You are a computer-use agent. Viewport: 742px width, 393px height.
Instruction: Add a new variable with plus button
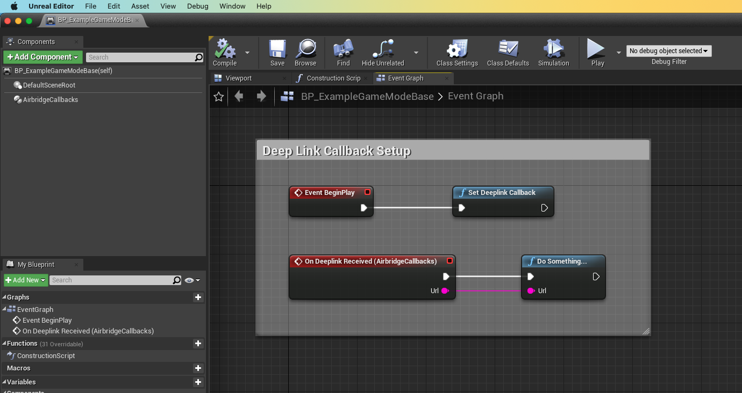[x=198, y=382]
